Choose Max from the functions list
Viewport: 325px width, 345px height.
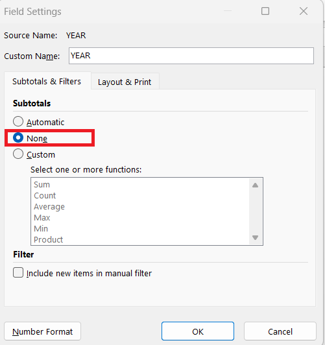pyautogui.click(x=42, y=218)
